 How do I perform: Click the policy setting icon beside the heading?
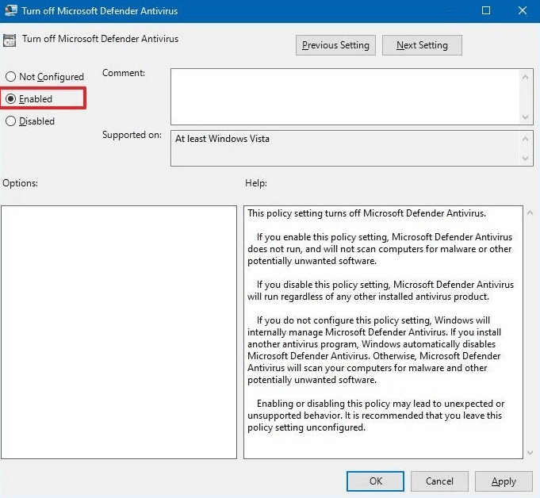(x=10, y=40)
